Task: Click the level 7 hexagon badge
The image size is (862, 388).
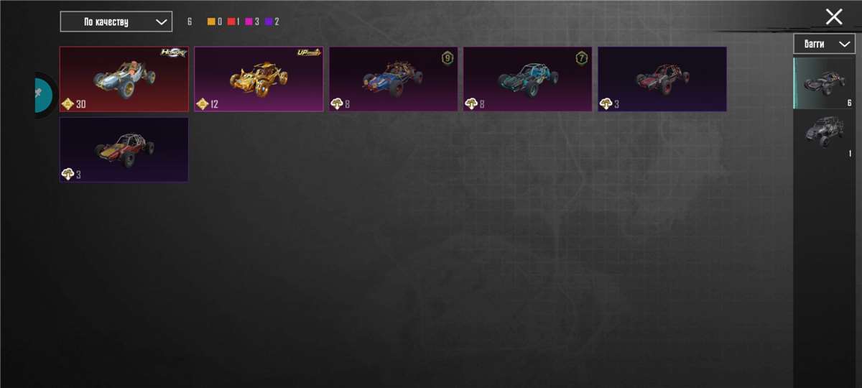Action: (x=582, y=58)
